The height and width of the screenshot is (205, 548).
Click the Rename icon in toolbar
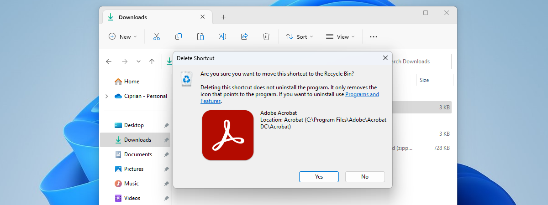222,36
